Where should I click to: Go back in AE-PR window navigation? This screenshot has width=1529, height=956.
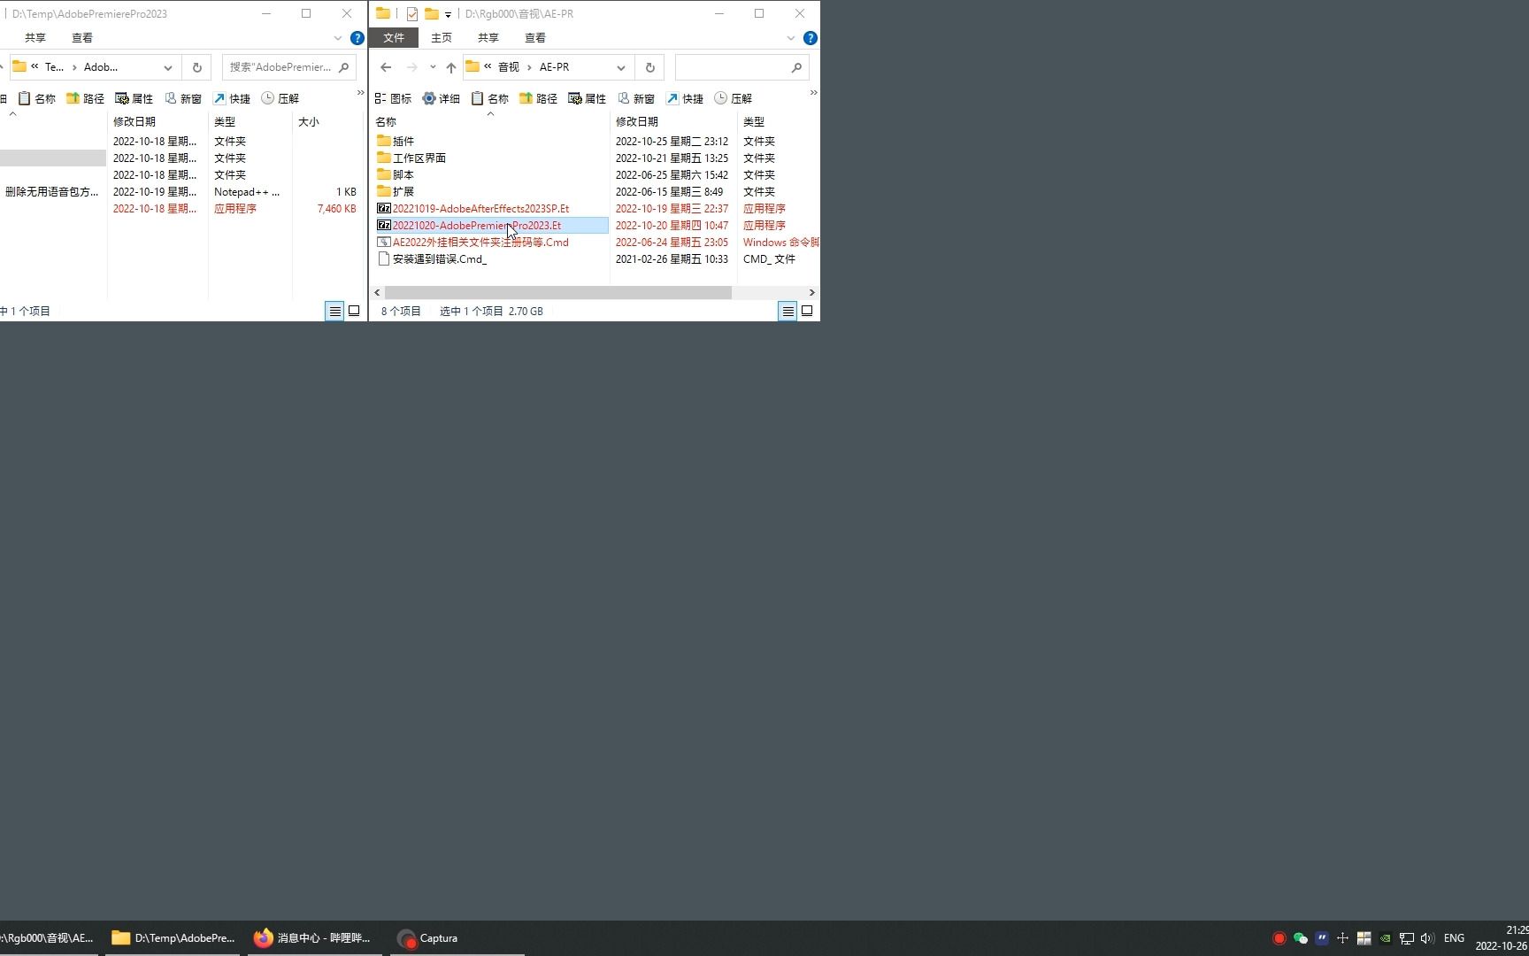point(386,67)
